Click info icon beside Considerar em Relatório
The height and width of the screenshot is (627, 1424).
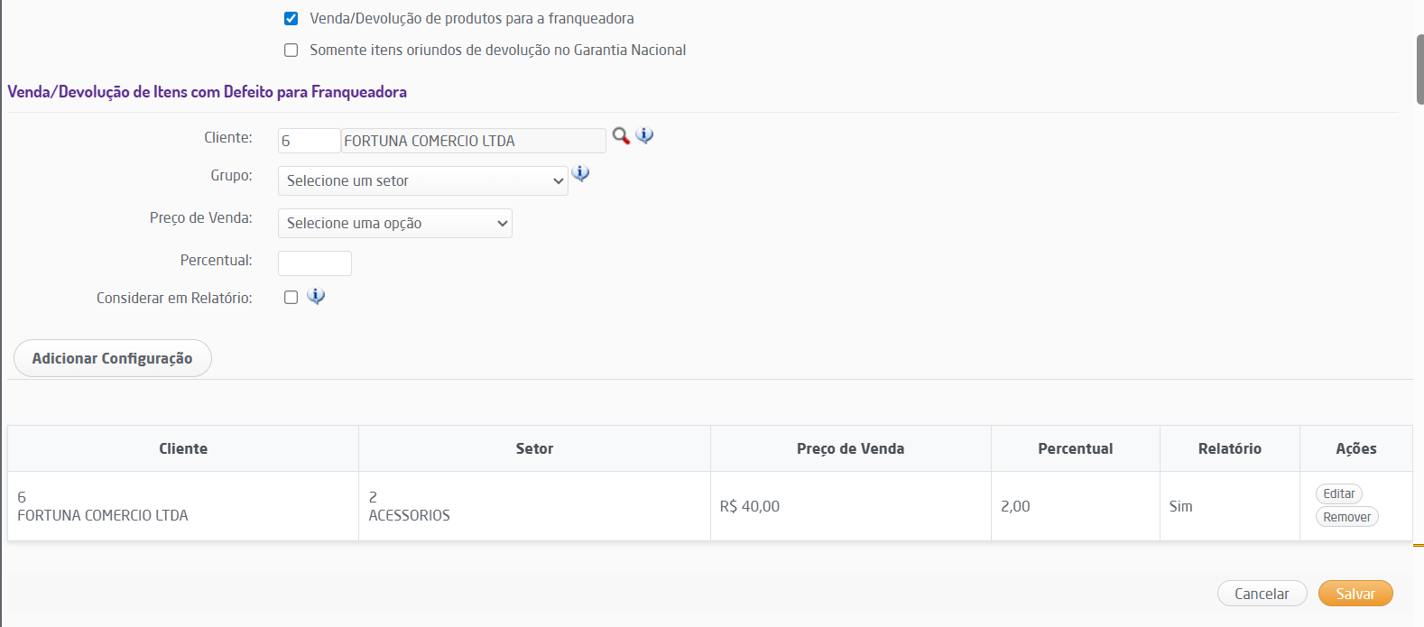click(x=316, y=296)
